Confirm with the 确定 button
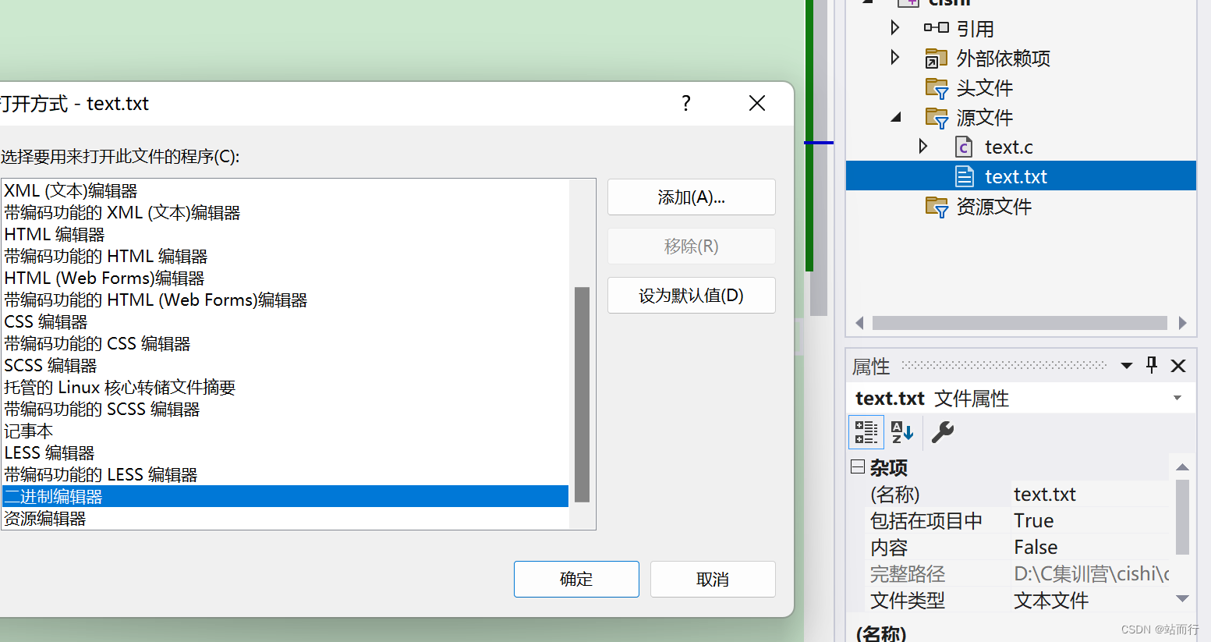The width and height of the screenshot is (1211, 642). [x=576, y=579]
